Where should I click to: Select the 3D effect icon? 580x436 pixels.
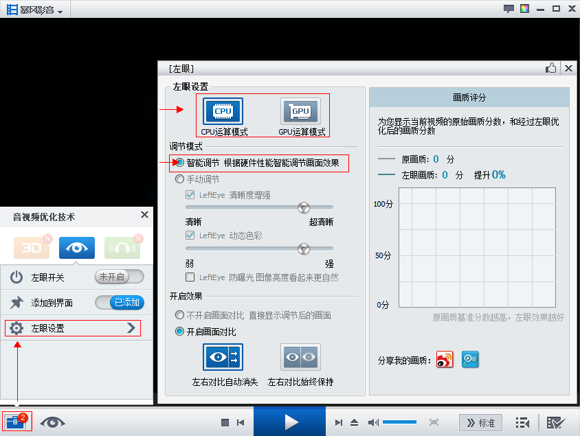click(x=31, y=248)
